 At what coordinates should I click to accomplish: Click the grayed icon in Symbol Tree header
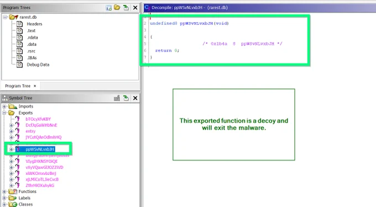117,98
